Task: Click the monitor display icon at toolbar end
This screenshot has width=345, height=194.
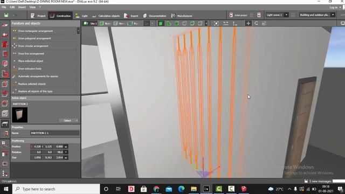Action: [x=343, y=23]
